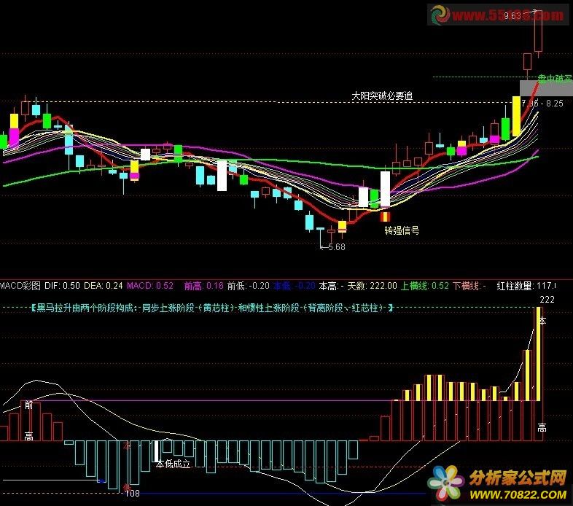This screenshot has width=573, height=506.
Task: Select the MACD彩图 indicator title
Action: [x=20, y=286]
